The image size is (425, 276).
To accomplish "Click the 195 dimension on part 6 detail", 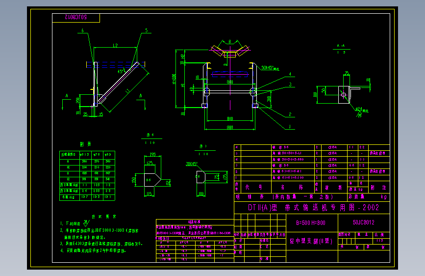I will click(x=152, y=154).
